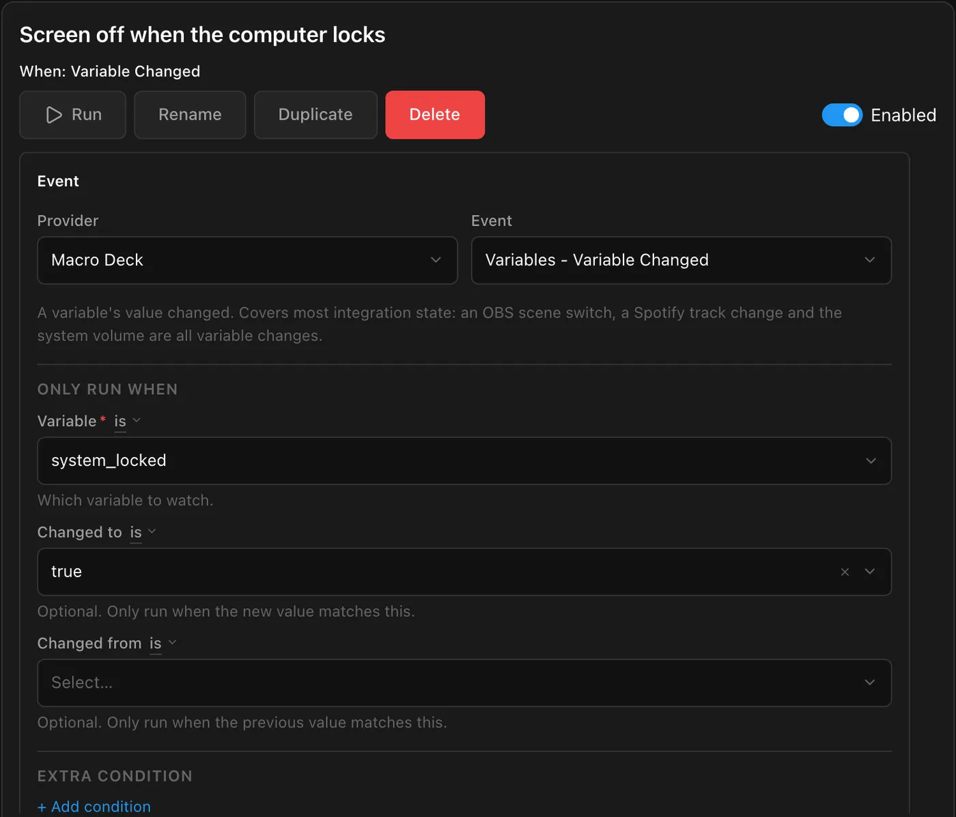956x817 pixels.
Task: Change the Variable operator 'is'
Action: tap(127, 421)
